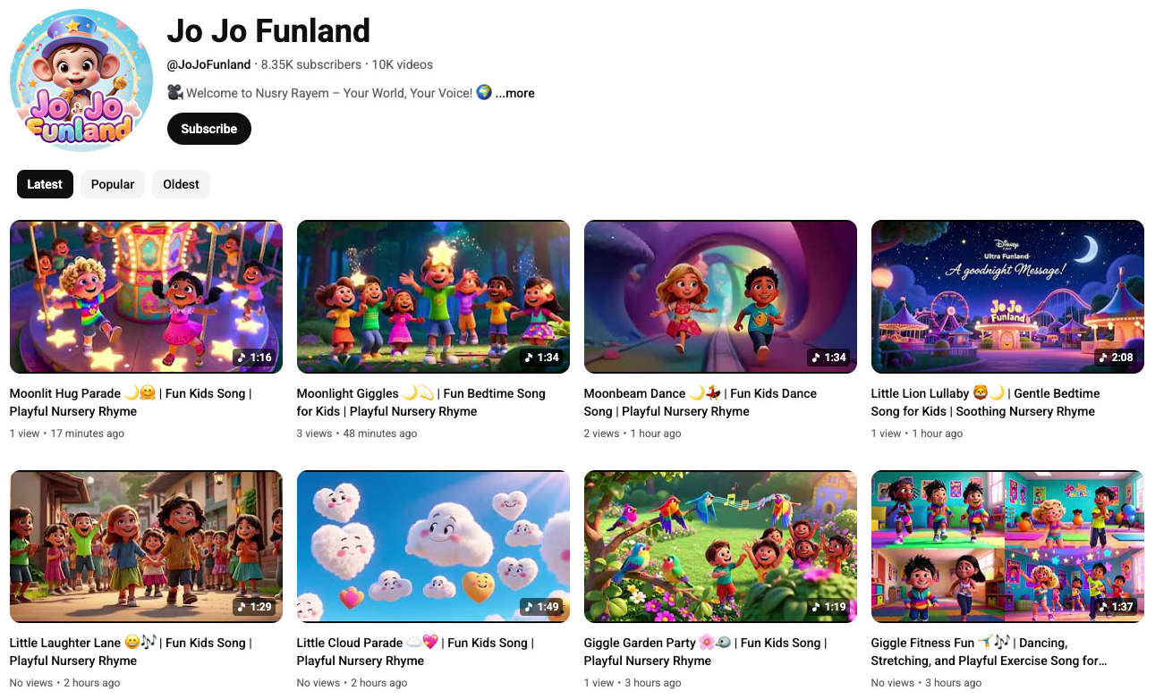This screenshot has width=1155, height=699.
Task: Open the Moonlit Hug Parade video thumbnail
Action: coord(146,296)
